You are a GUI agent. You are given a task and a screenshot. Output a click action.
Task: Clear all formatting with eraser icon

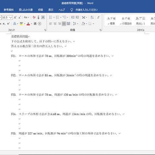[34, 17]
